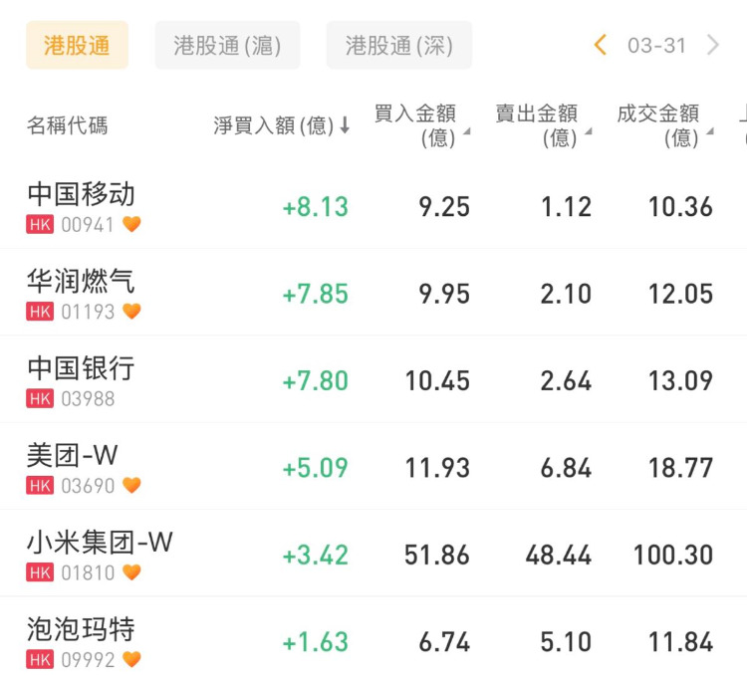Click buy amount 11.93
Screen dimensions: 747x675
tap(437, 468)
